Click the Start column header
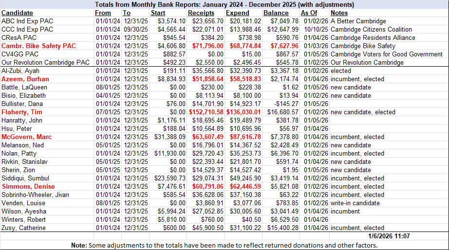This screenshot has height=250, width=449. pos(158,13)
